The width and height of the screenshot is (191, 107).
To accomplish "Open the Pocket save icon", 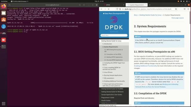I will tap(184, 9).
